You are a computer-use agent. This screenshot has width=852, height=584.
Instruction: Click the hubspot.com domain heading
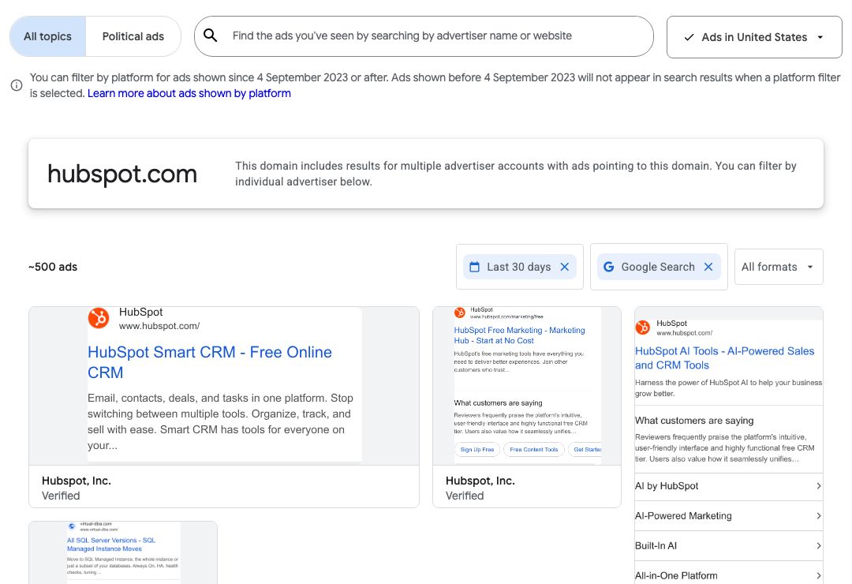pyautogui.click(x=122, y=174)
